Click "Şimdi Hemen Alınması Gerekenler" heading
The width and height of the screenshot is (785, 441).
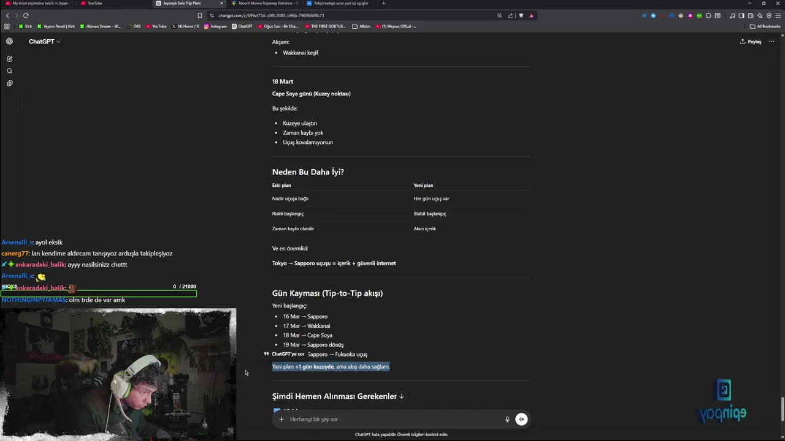tap(334, 396)
